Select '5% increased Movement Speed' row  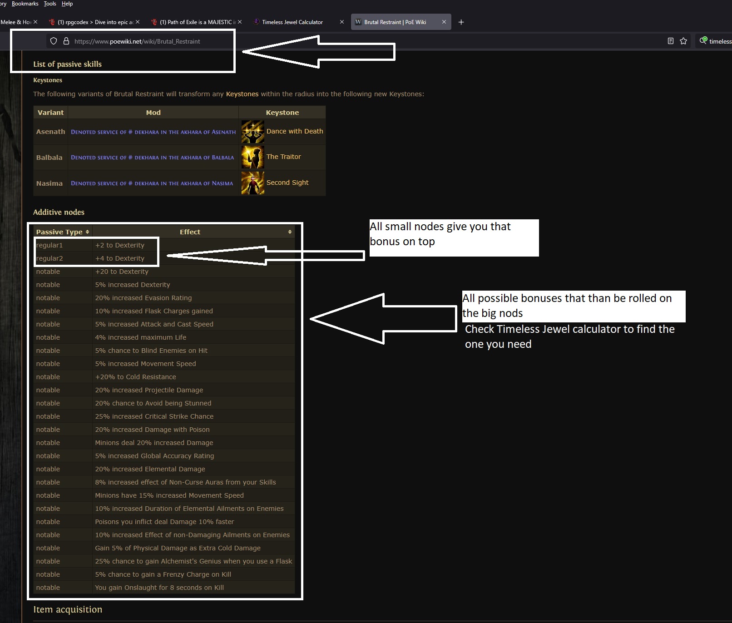[164, 364]
